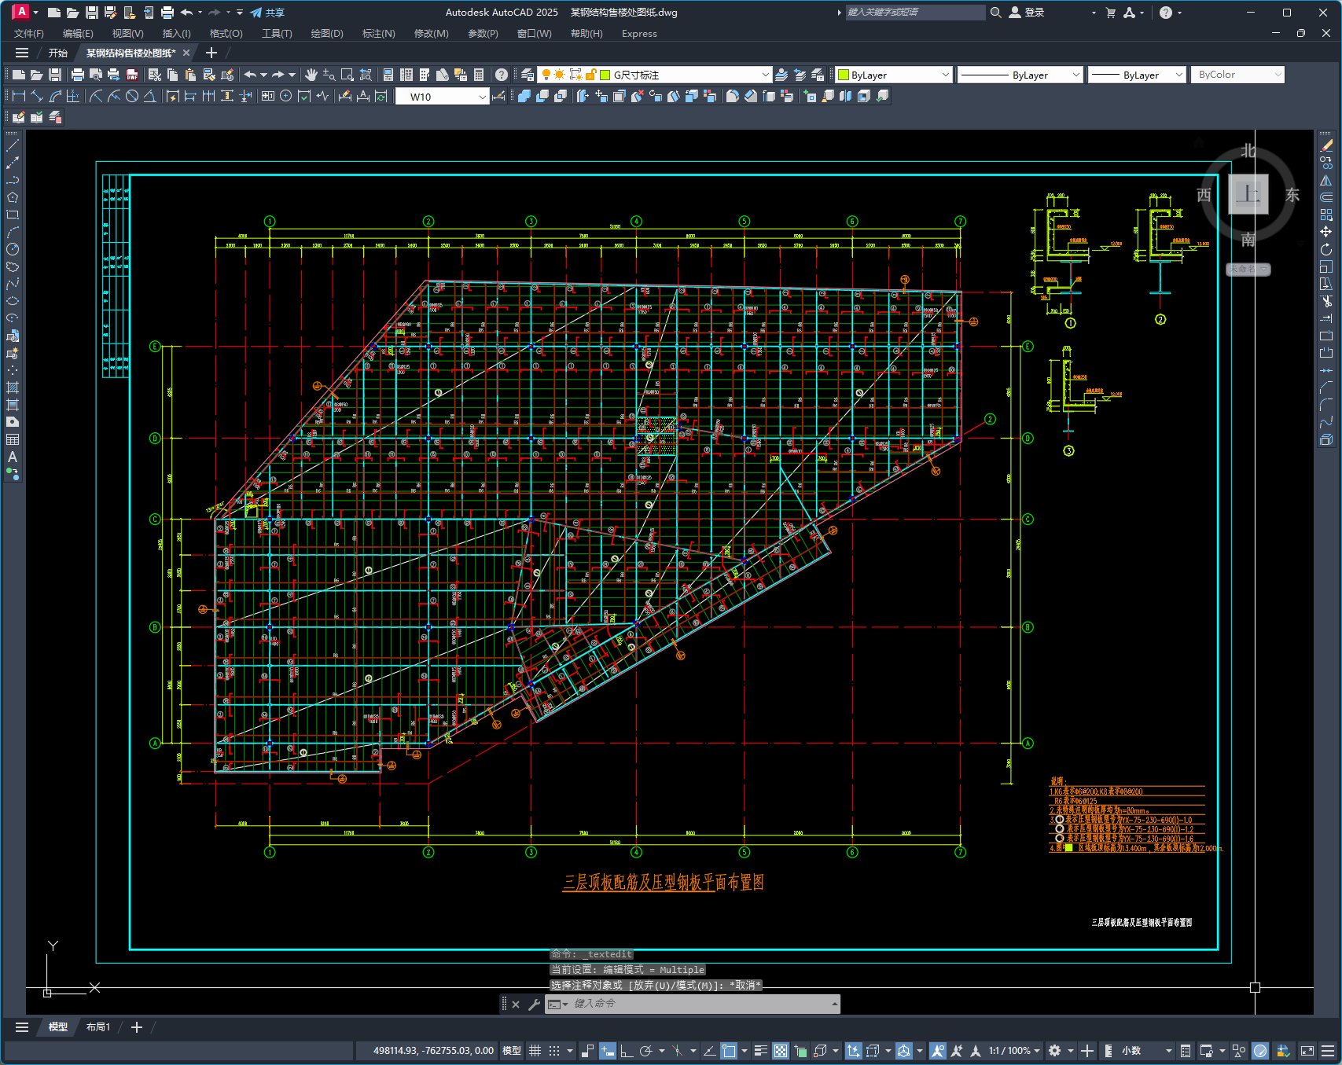
Task: Open the G尺寸标注 layer dropdown
Action: pos(765,75)
